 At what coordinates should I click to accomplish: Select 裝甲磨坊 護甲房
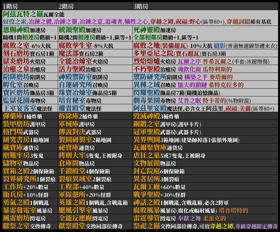coord(30,124)
